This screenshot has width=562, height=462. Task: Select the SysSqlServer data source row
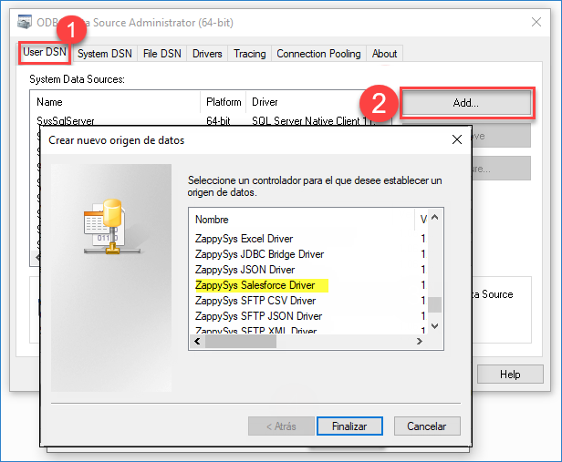click(x=204, y=121)
